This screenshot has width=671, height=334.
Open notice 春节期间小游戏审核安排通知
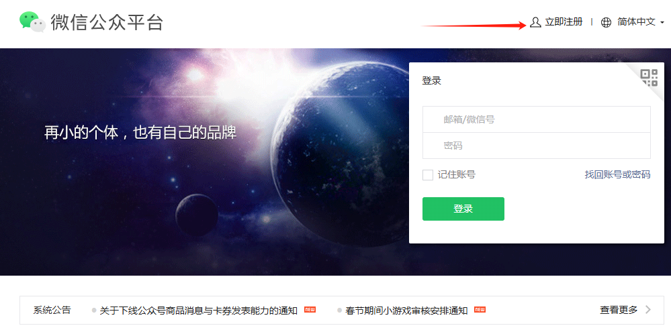click(406, 311)
